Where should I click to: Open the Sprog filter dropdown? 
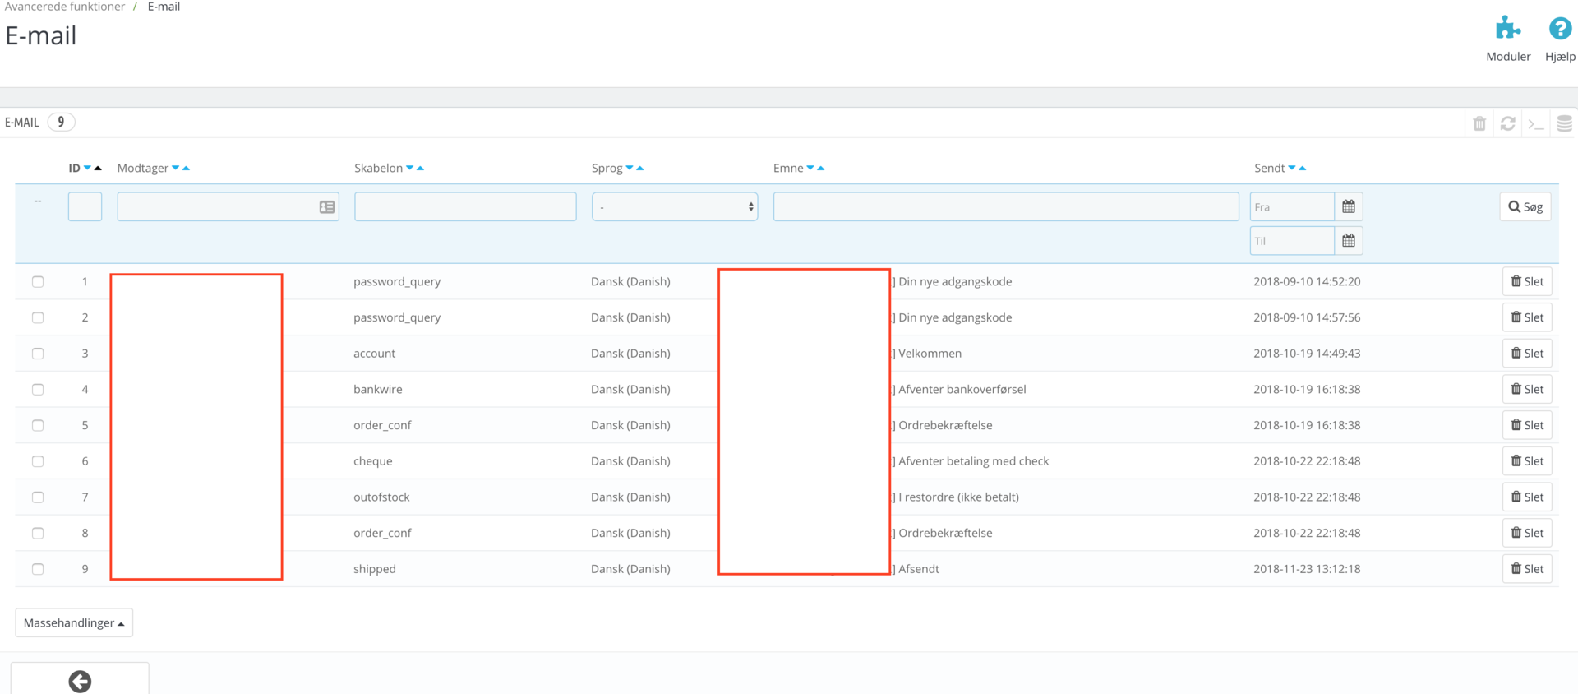point(675,206)
